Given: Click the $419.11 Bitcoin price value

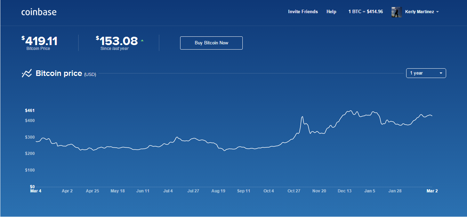Looking at the screenshot, I should point(39,41).
